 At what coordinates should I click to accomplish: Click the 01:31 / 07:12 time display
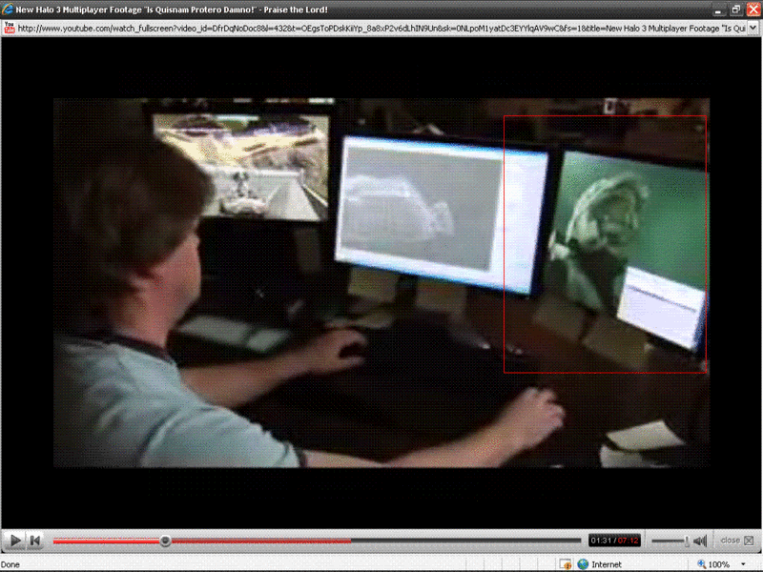click(x=614, y=541)
